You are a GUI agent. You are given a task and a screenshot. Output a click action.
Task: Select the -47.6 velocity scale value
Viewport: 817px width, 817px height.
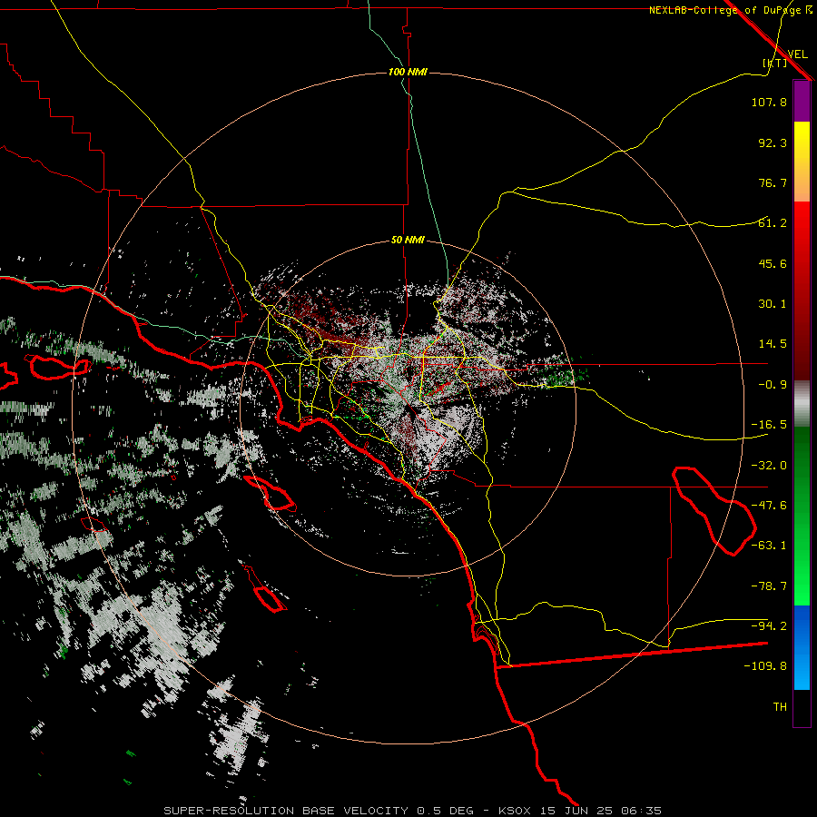point(769,506)
